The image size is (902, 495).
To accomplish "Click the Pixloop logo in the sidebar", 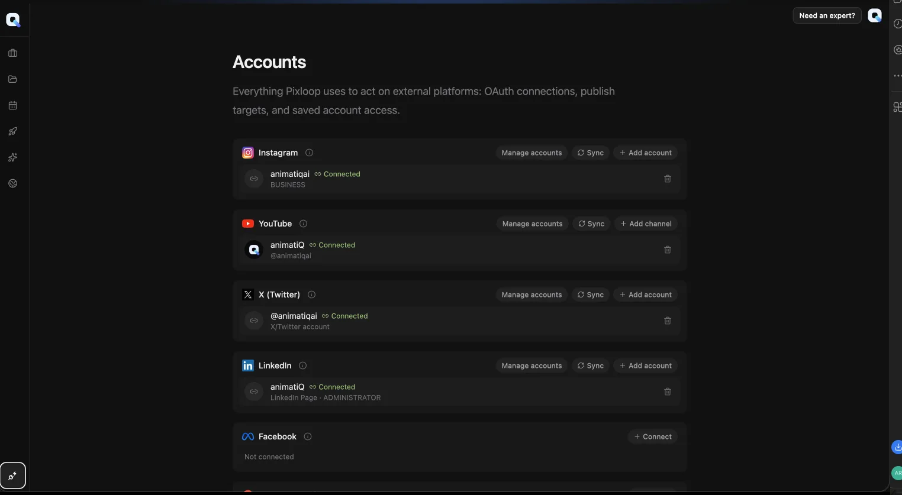I will (x=13, y=20).
